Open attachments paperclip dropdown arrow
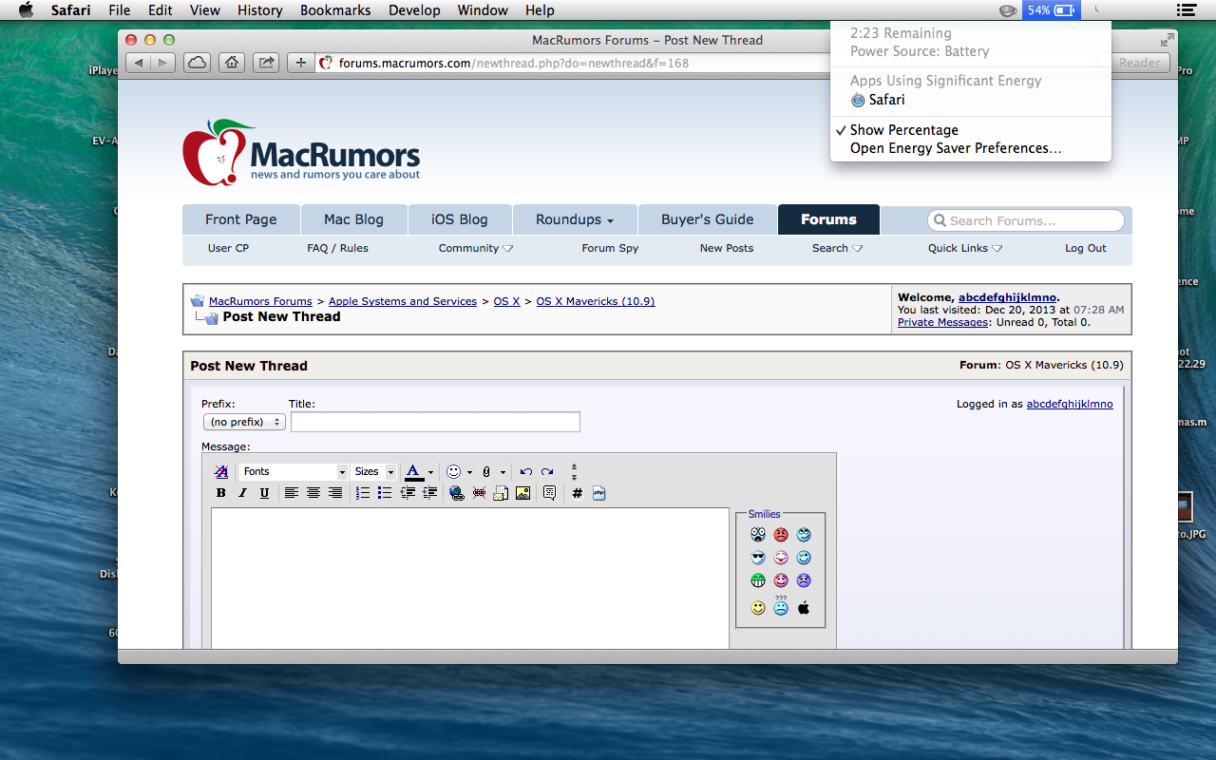This screenshot has height=760, width=1216. click(x=503, y=472)
